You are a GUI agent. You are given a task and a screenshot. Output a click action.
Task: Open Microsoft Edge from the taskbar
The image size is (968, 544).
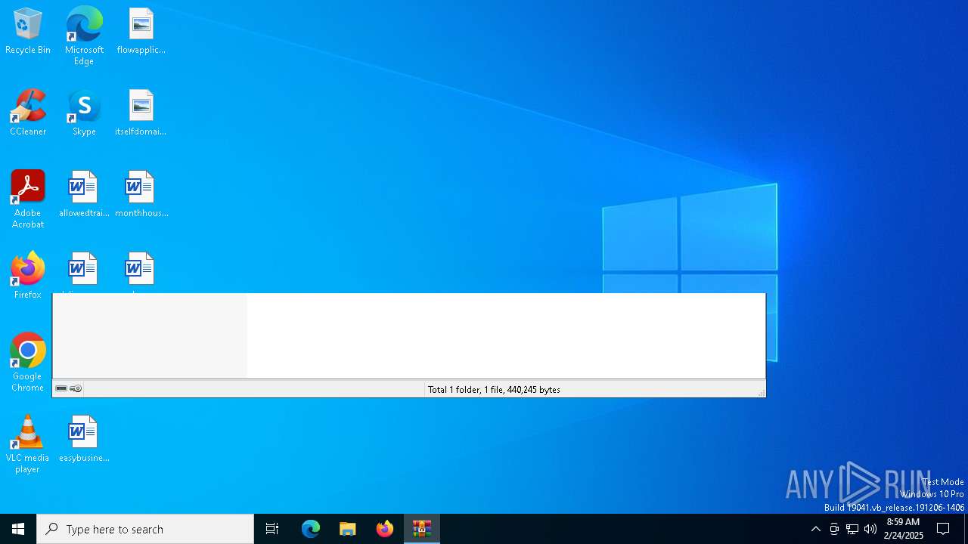tap(311, 529)
